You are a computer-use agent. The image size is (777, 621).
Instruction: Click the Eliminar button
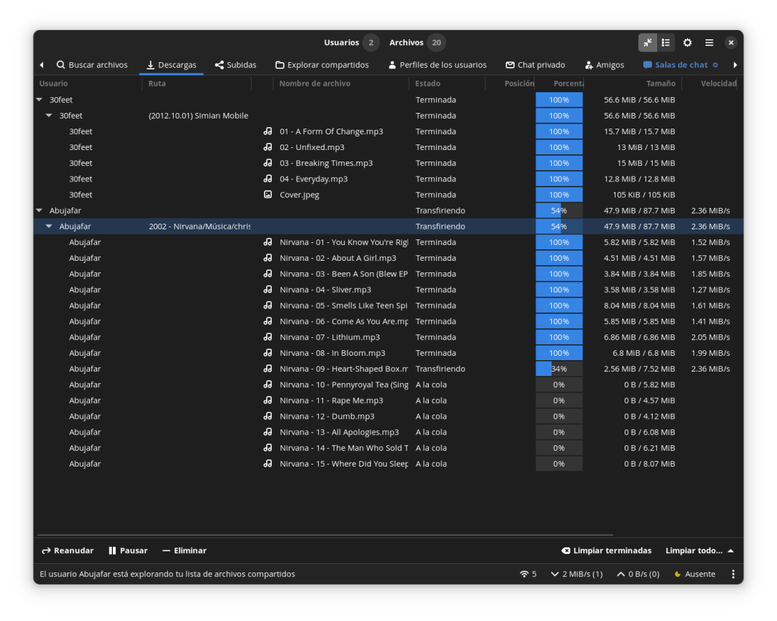(184, 551)
